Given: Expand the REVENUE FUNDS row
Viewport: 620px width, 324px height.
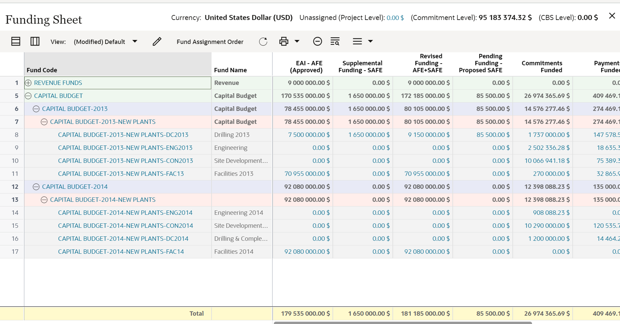Looking at the screenshot, I should pyautogui.click(x=28, y=83).
